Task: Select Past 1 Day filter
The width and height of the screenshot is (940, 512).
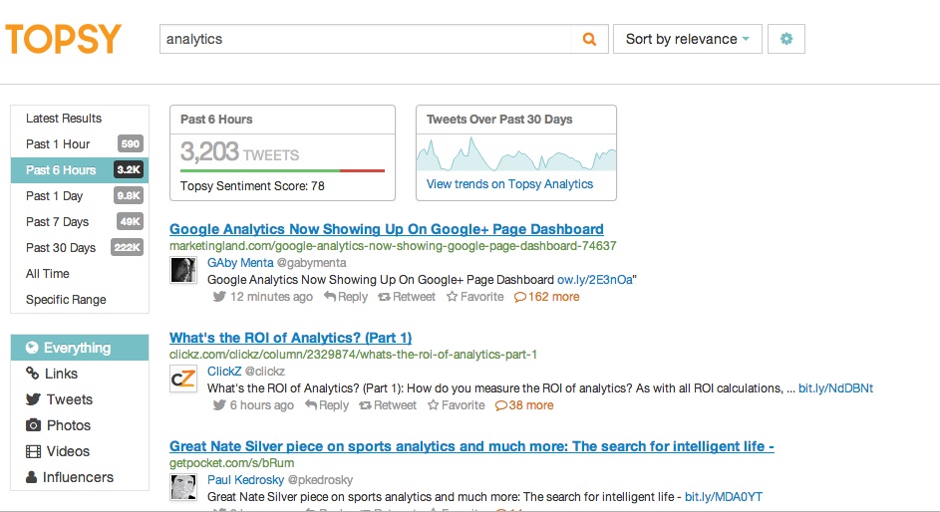Action: click(x=80, y=196)
